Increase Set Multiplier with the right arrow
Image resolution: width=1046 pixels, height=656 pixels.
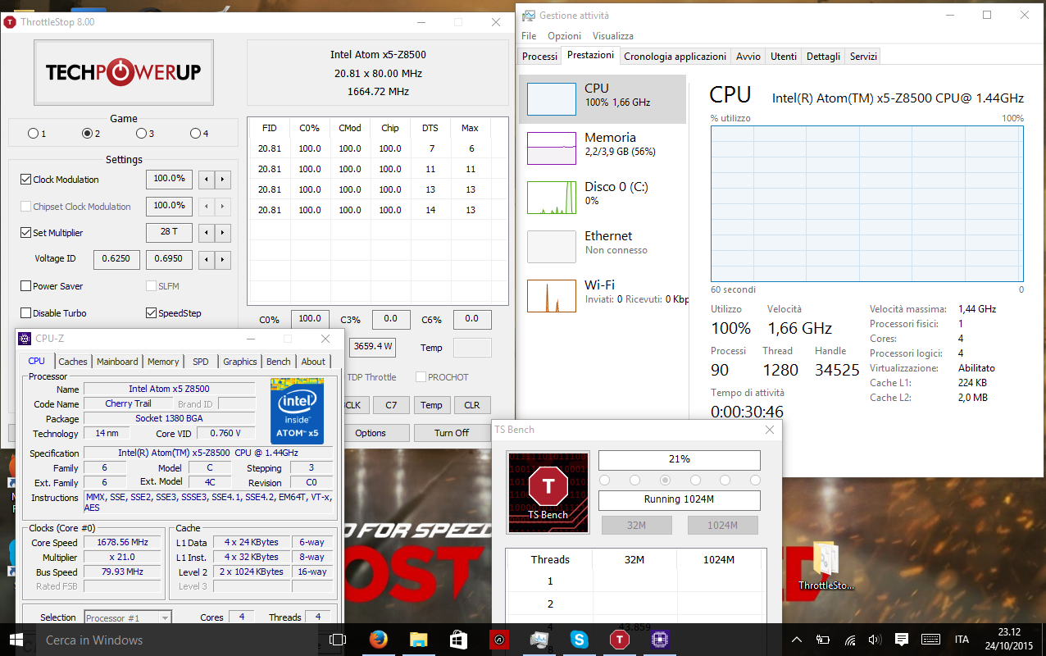[x=223, y=233]
